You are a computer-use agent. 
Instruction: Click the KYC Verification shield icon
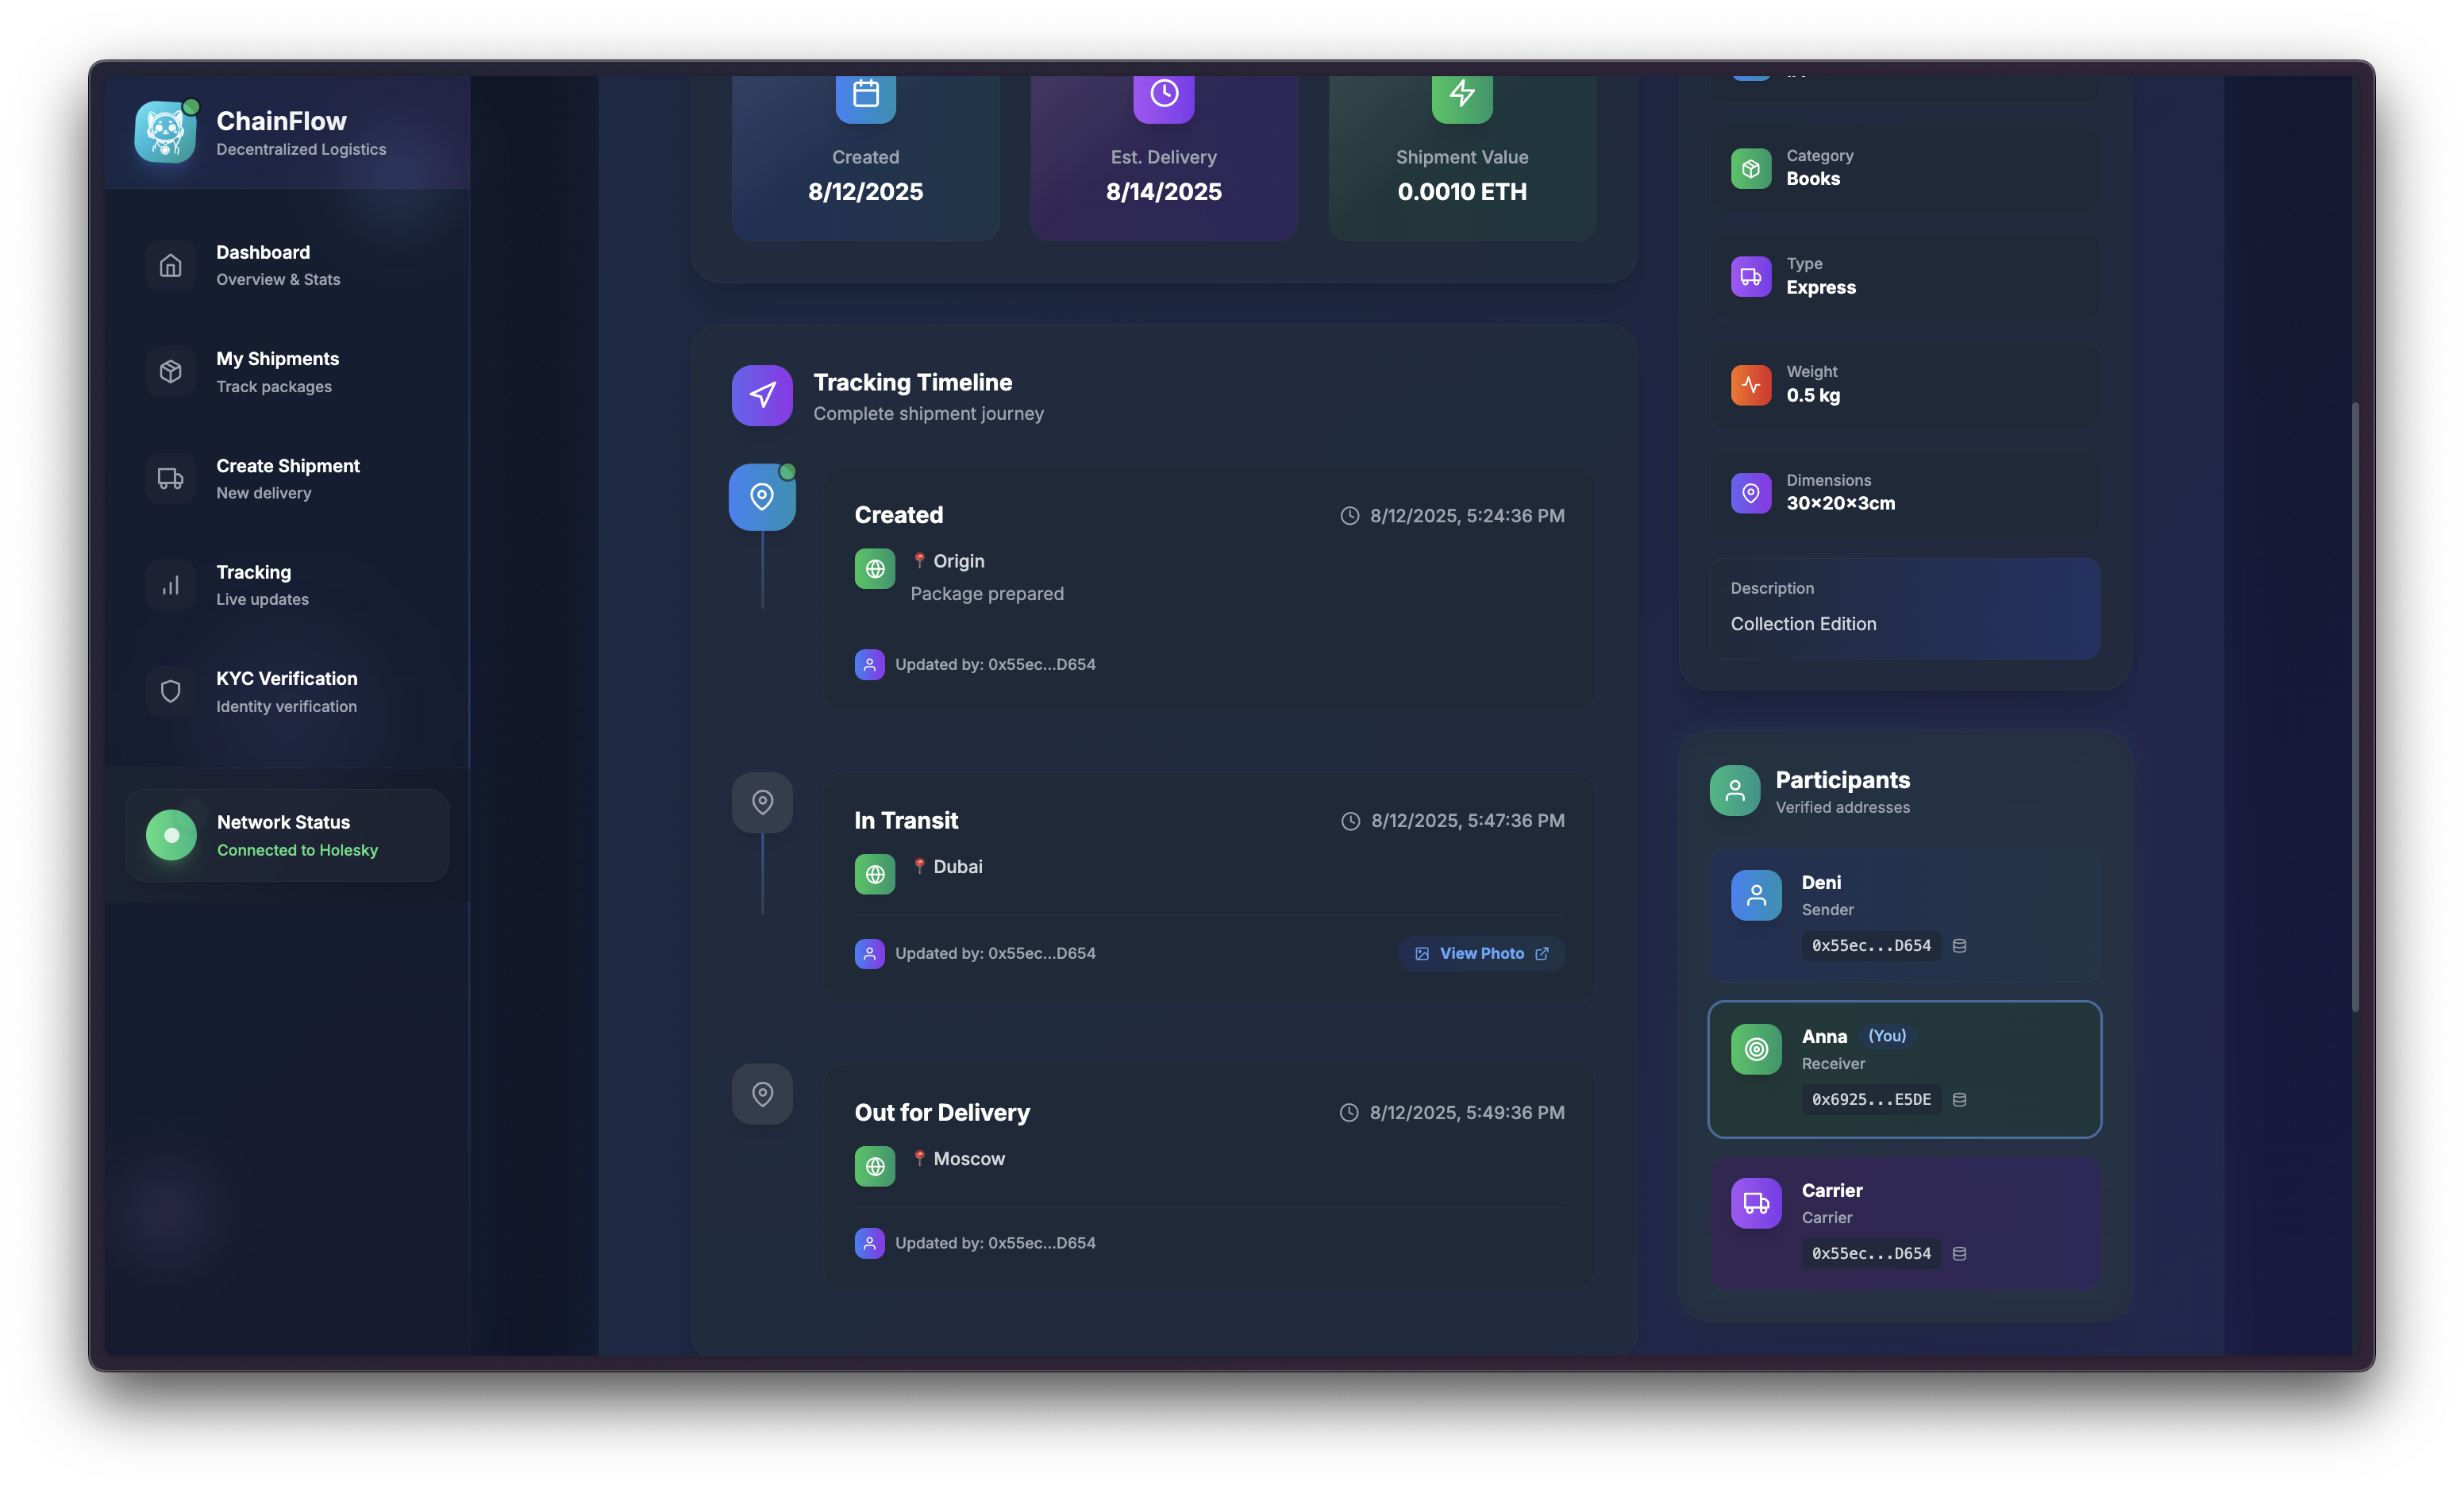point(171,691)
